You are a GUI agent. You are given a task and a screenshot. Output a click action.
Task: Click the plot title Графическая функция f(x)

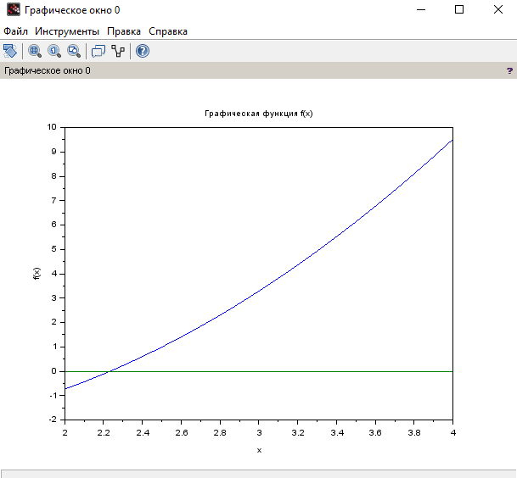tap(258, 114)
